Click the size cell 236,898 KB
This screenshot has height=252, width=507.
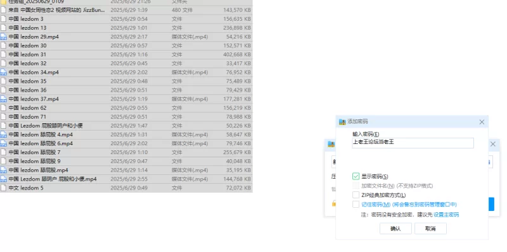[x=237, y=28]
